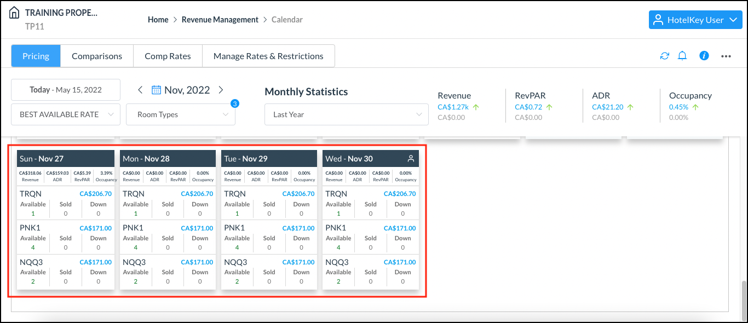This screenshot has height=323, width=748.
Task: Click the blue info icon
Action: click(x=704, y=55)
